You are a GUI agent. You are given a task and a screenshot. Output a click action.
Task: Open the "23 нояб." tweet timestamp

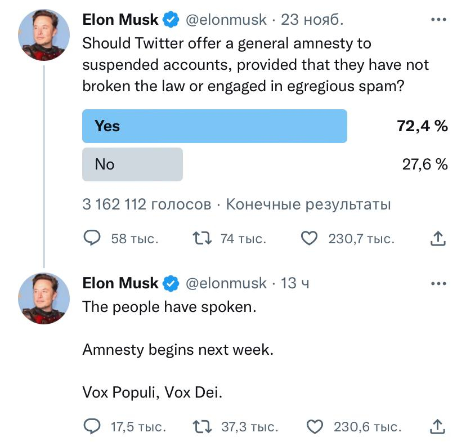pos(312,20)
